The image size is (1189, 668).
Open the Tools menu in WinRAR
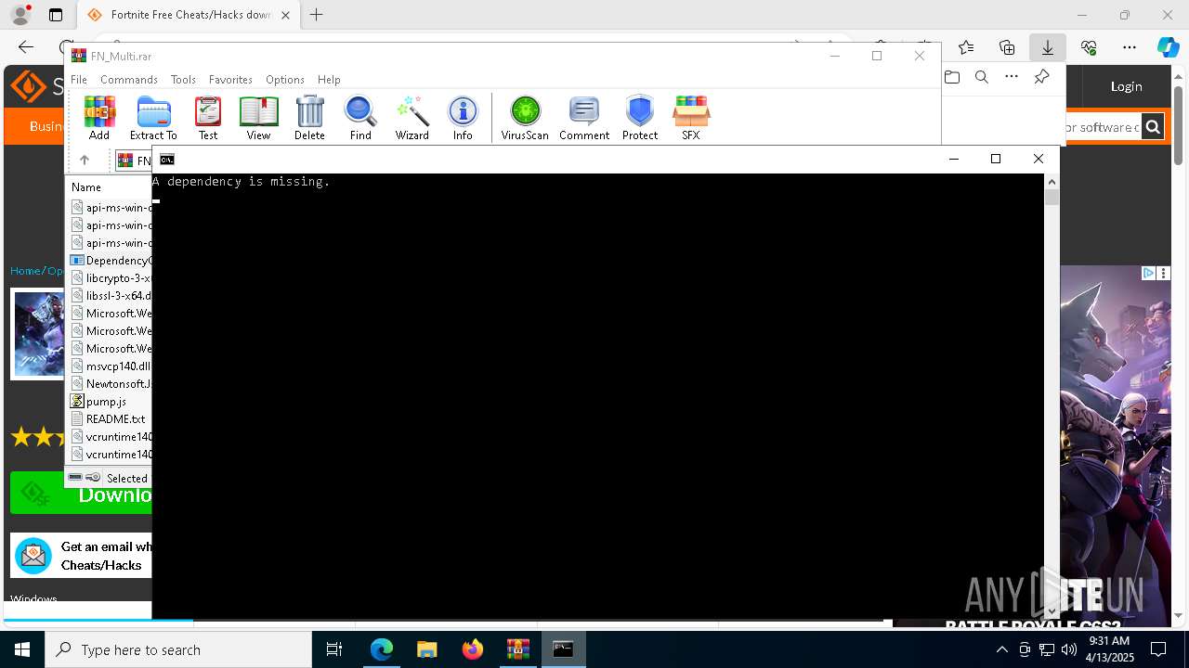pyautogui.click(x=183, y=80)
